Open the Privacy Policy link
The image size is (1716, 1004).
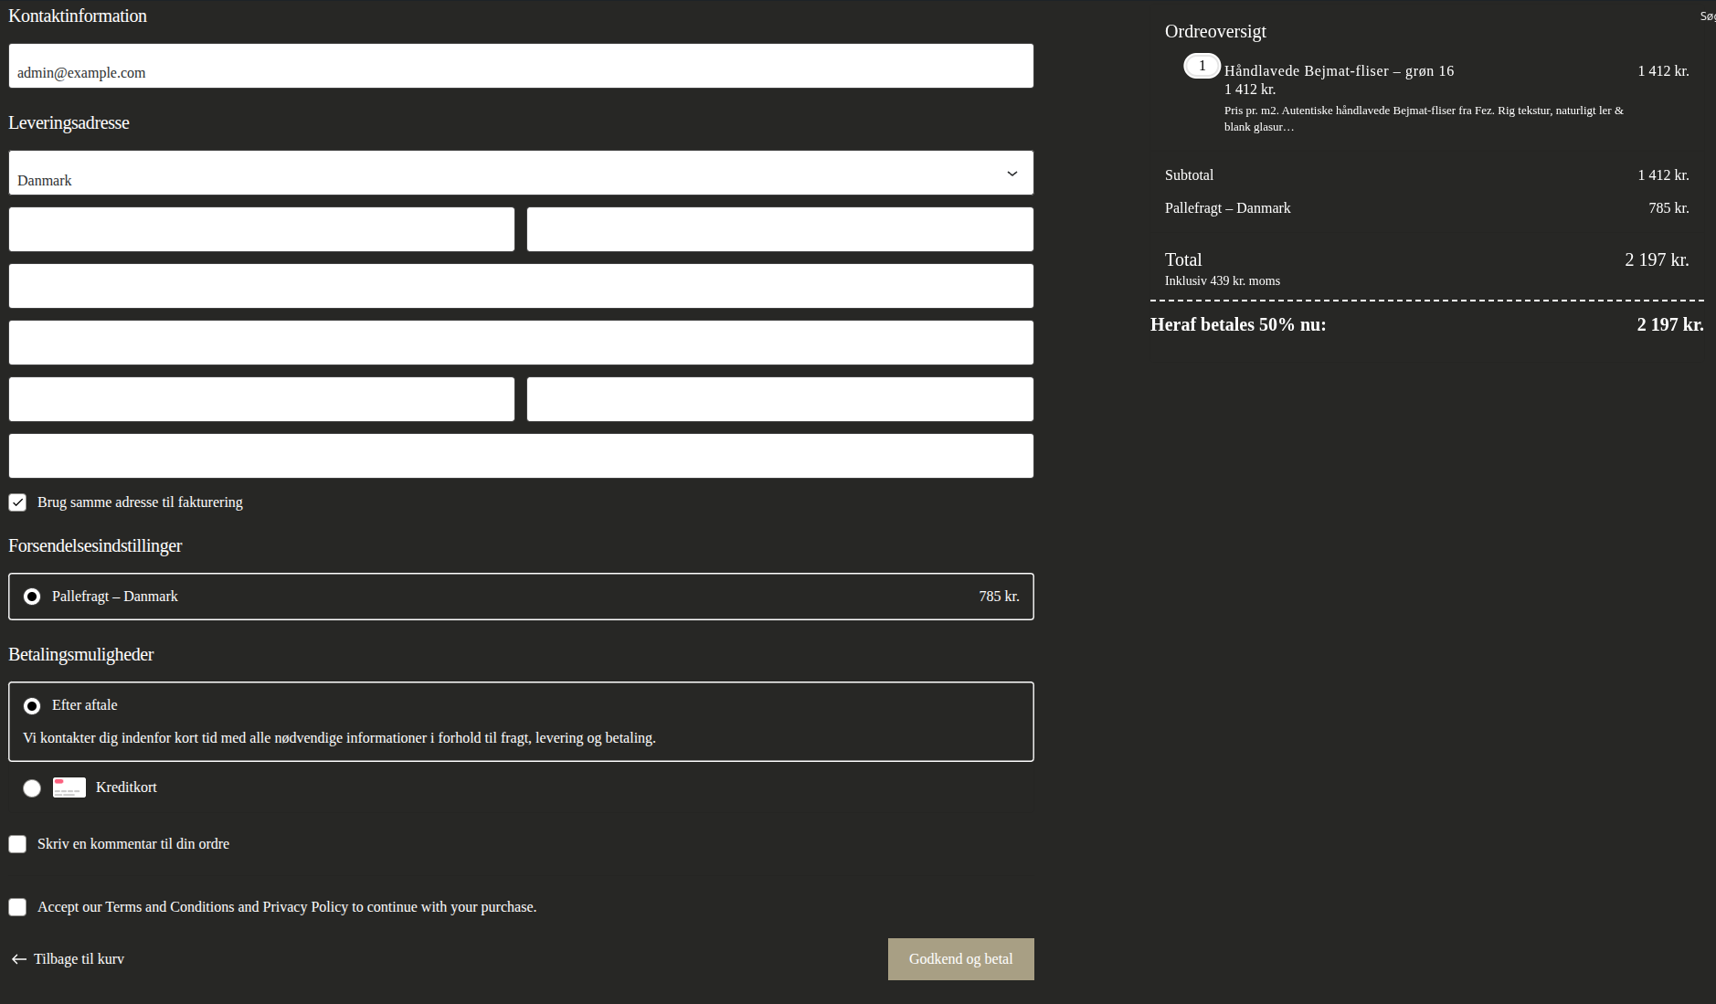[x=305, y=907]
